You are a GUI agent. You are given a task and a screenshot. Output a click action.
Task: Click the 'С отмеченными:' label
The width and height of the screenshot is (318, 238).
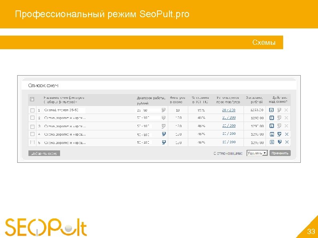point(228,153)
